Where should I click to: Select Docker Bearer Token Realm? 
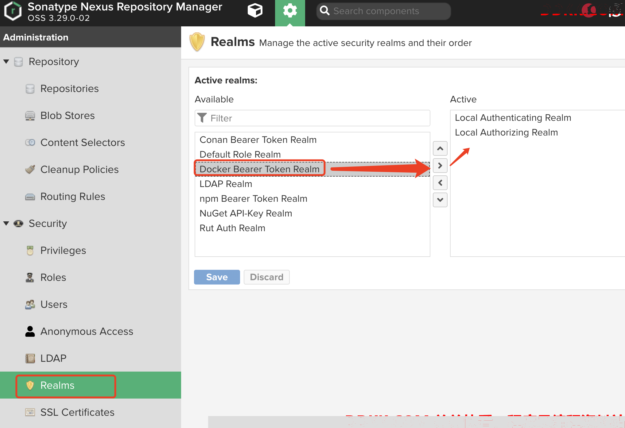(312, 169)
